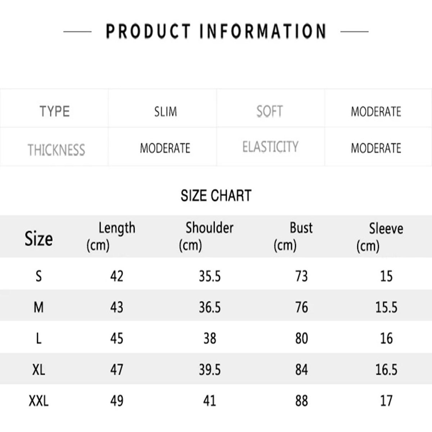Click the Sleeve (cm) column header
This screenshot has height=432, width=432.
pyautogui.click(x=380, y=237)
